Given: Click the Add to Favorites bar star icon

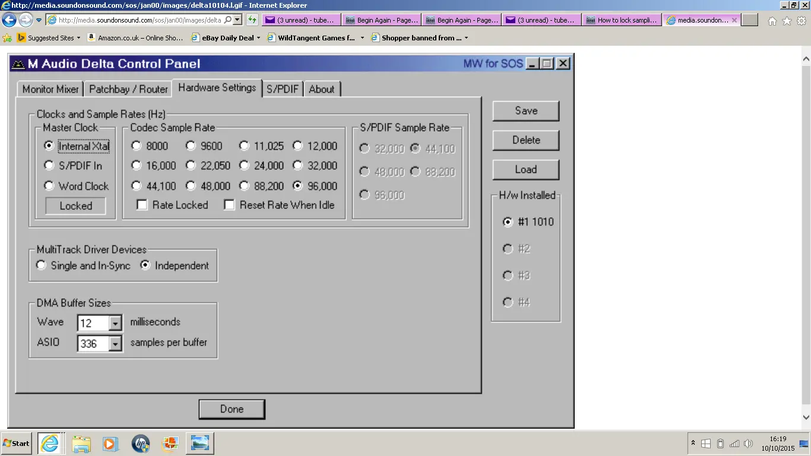Looking at the screenshot, I should pos(7,37).
